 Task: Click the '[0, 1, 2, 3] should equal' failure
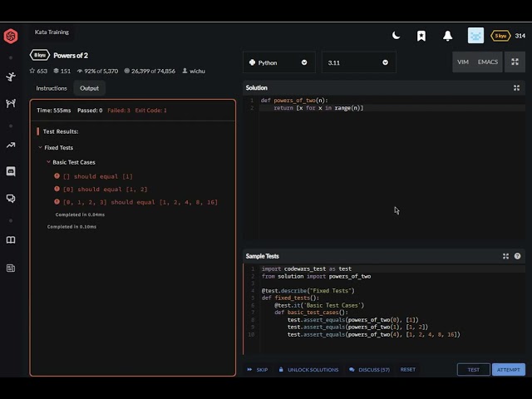click(135, 202)
